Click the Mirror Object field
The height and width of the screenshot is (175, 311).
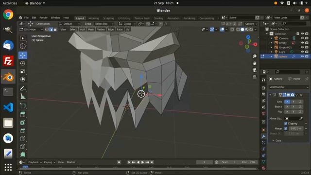(294, 119)
